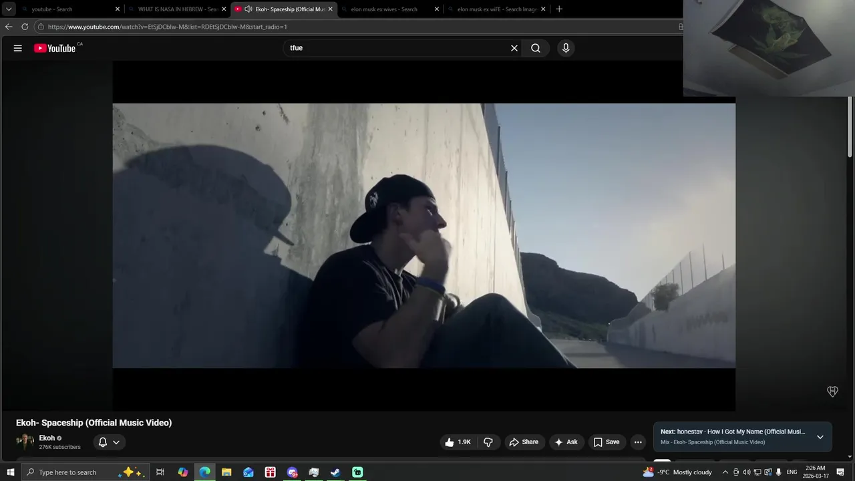
Task: Open more actions three-dot menu
Action: pos(638,442)
